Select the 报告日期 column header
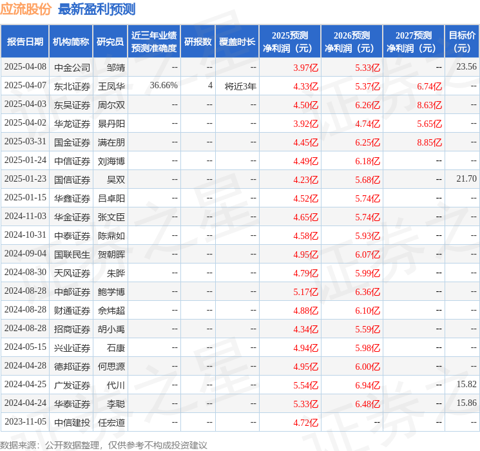The height and width of the screenshot is (451, 480). [24, 42]
